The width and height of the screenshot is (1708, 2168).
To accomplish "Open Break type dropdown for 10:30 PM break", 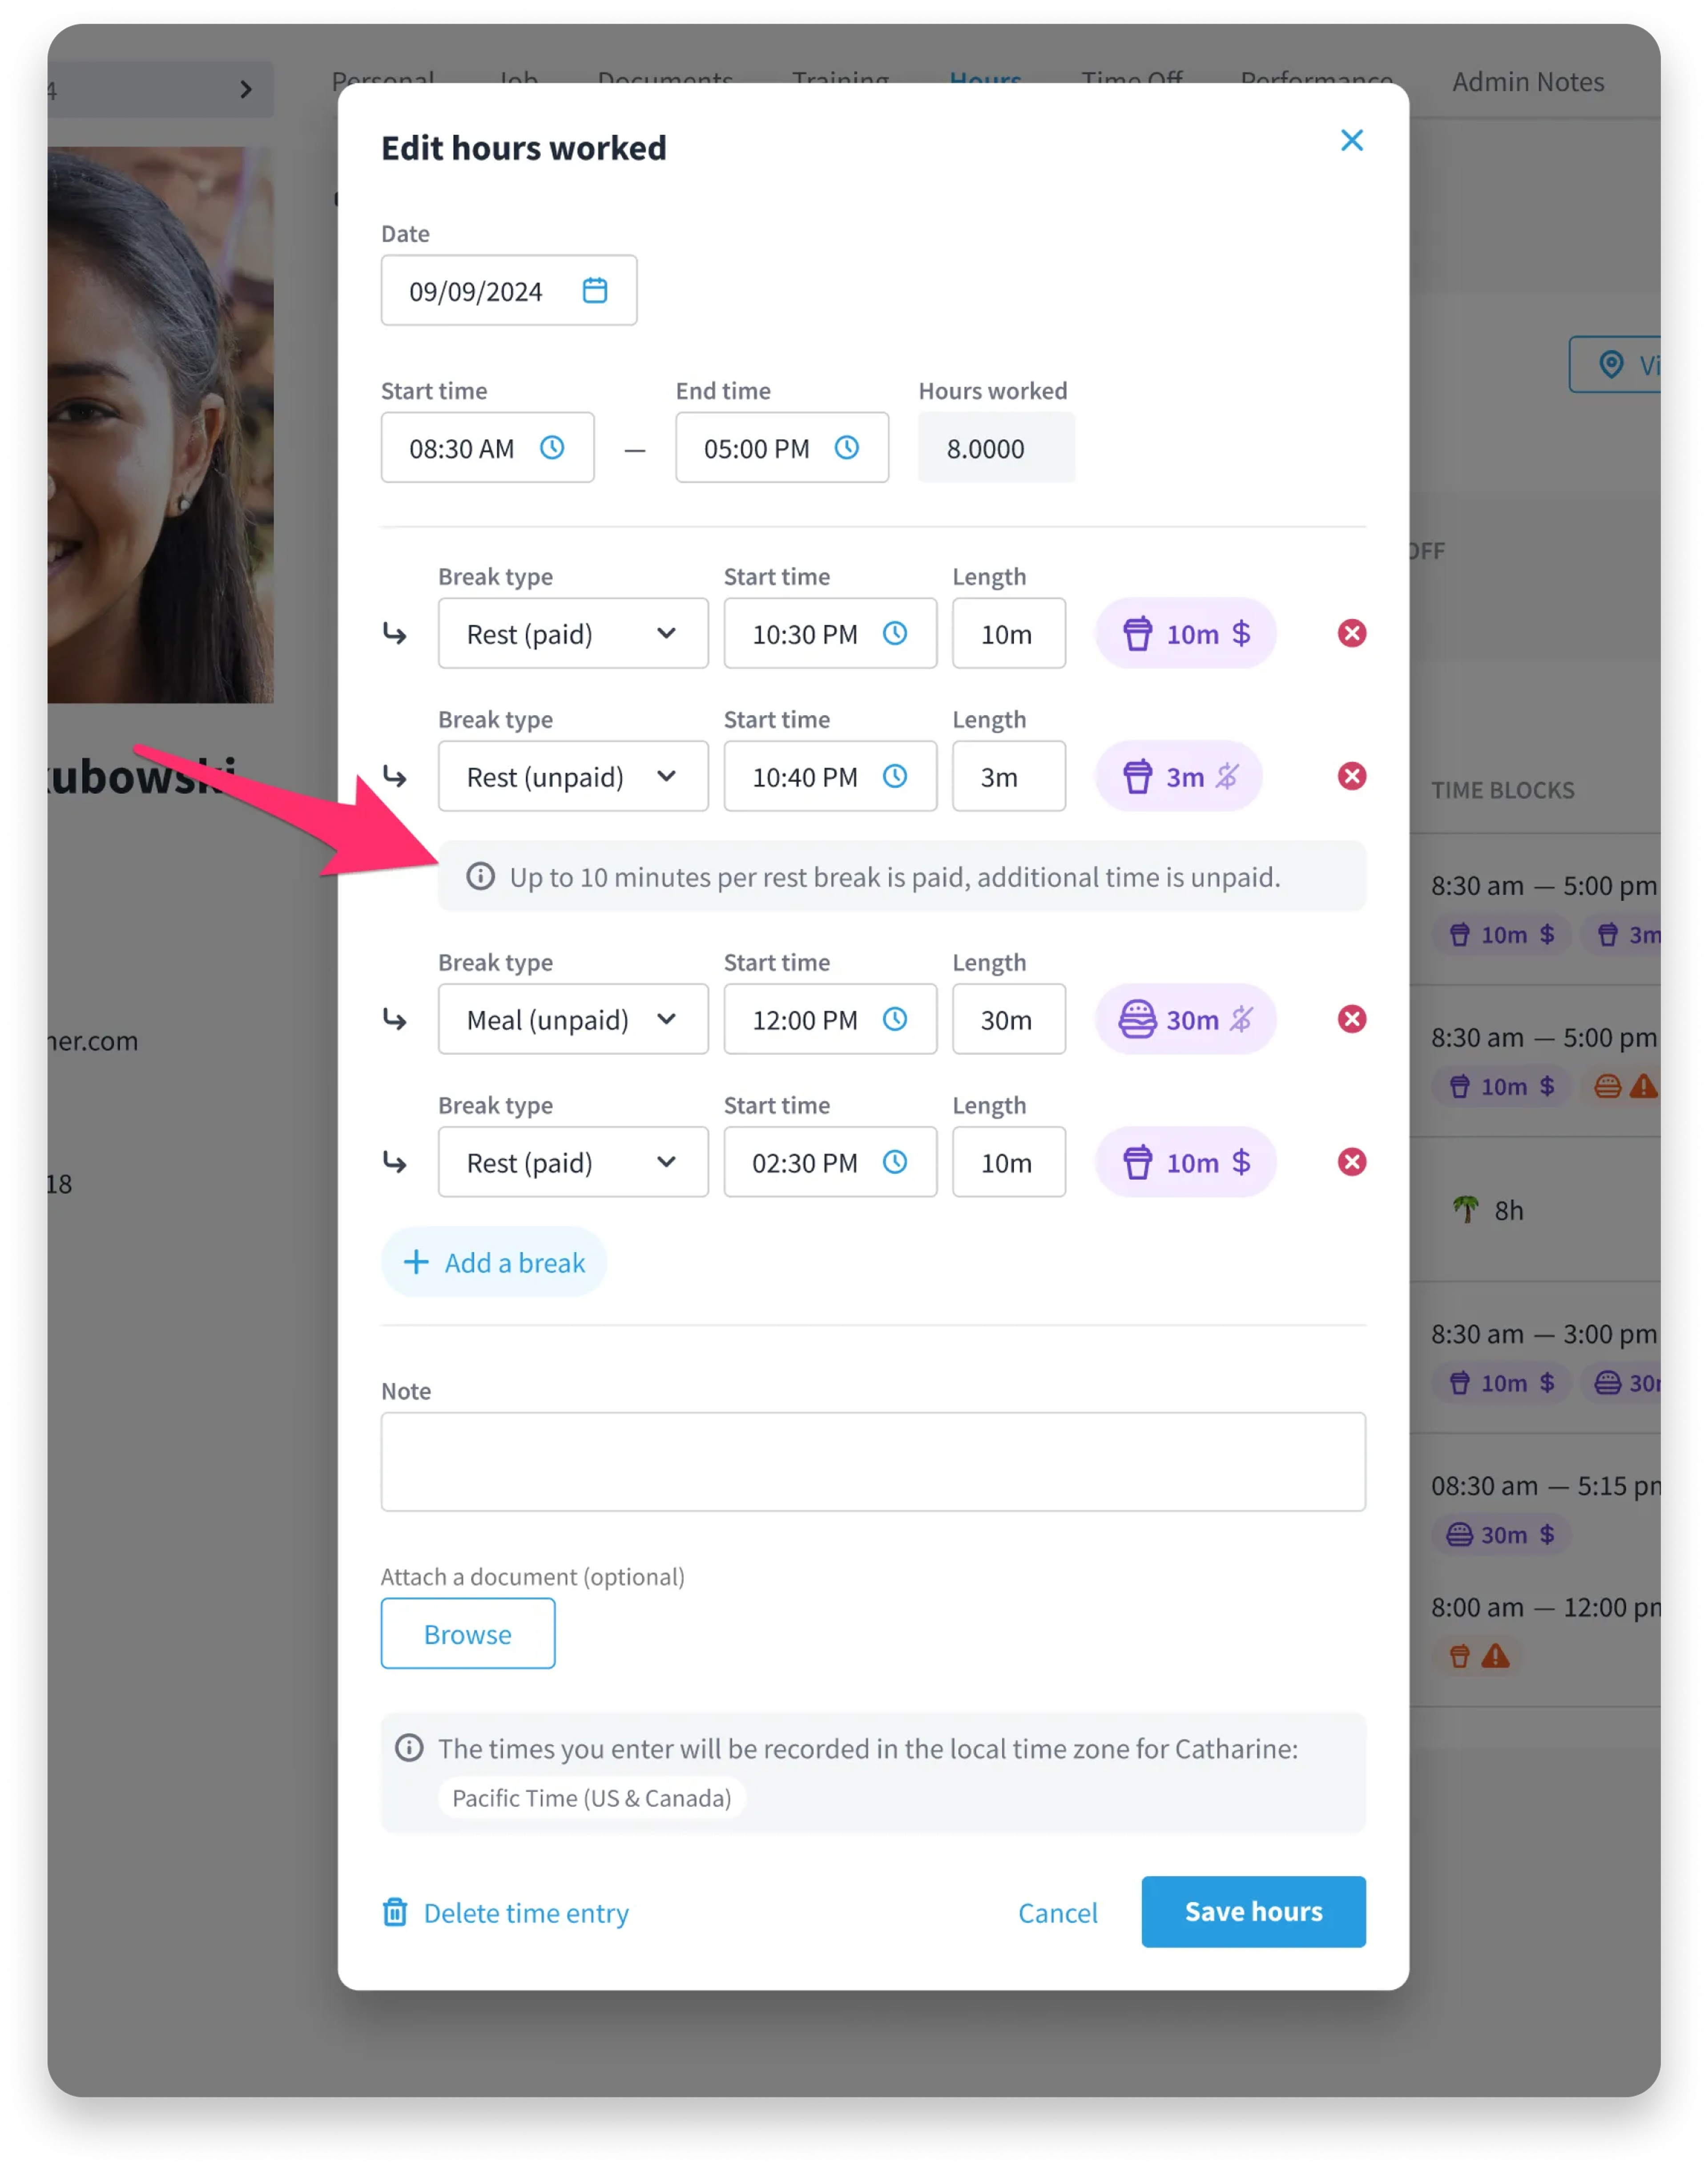I will 573,633.
